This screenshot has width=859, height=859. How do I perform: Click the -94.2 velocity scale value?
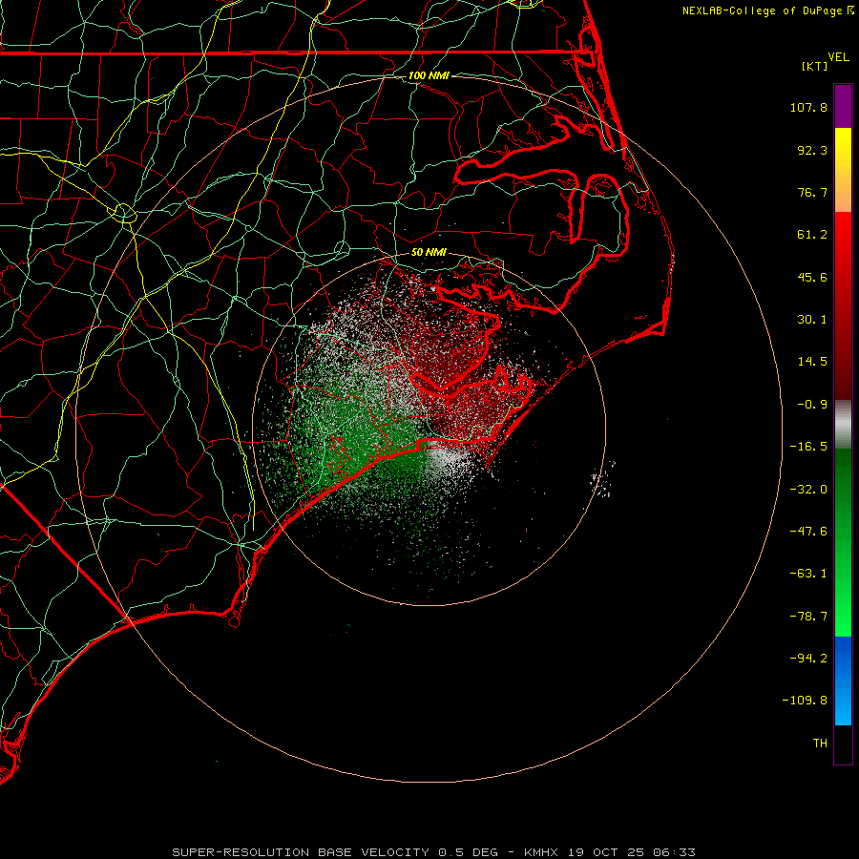[x=808, y=658]
